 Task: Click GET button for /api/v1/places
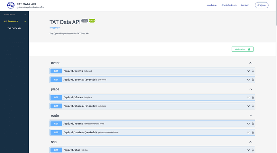[x=56, y=97]
